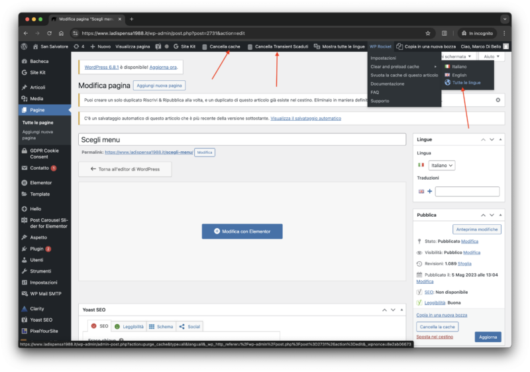Open Site Kit in the sidebar

point(38,72)
